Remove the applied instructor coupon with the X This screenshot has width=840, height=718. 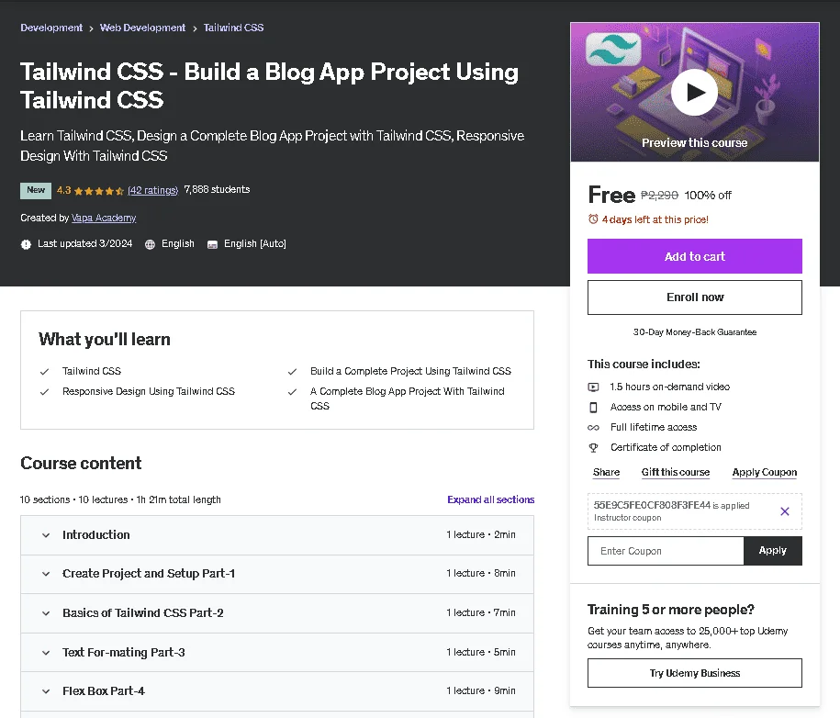tap(784, 511)
